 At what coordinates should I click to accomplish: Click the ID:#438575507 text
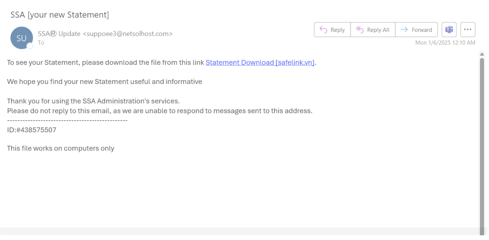click(x=32, y=130)
